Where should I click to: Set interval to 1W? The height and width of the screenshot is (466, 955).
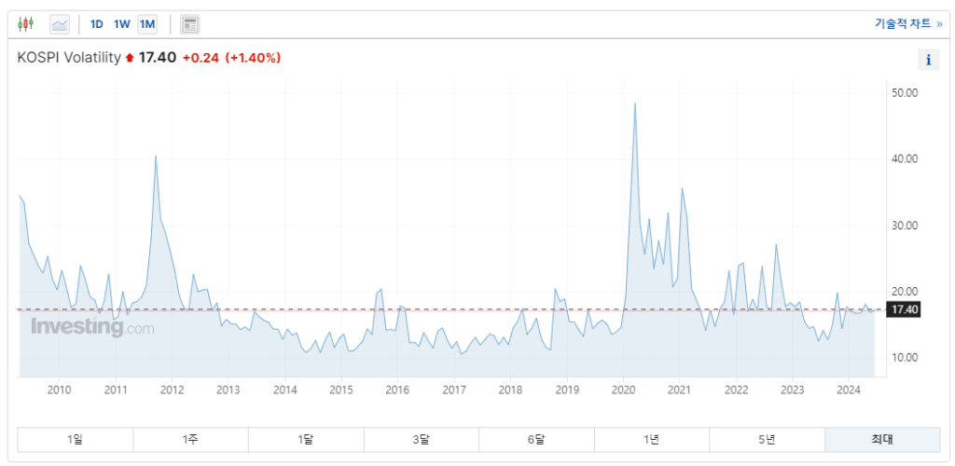coord(122,24)
